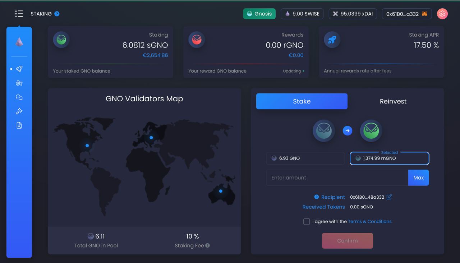The width and height of the screenshot is (460, 263).
Task: Click the blue arrow between token icons
Action: pyautogui.click(x=347, y=131)
